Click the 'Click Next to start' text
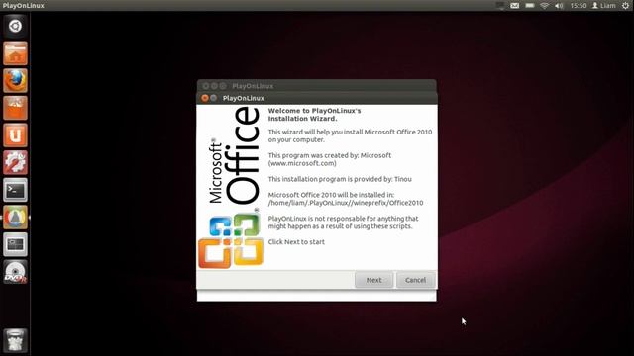This screenshot has height=356, width=634. (296, 242)
